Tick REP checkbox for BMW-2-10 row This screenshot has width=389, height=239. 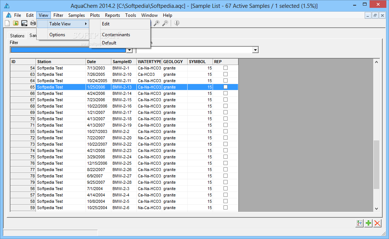coord(225,74)
